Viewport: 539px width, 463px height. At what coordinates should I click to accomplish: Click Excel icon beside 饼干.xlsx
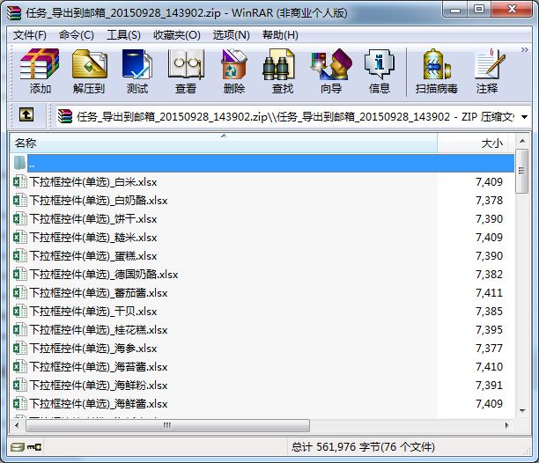point(20,219)
